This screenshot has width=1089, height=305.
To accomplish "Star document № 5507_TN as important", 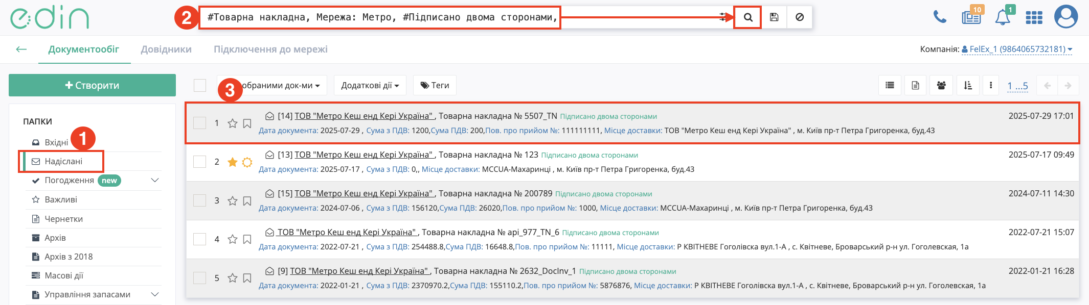I will [233, 123].
